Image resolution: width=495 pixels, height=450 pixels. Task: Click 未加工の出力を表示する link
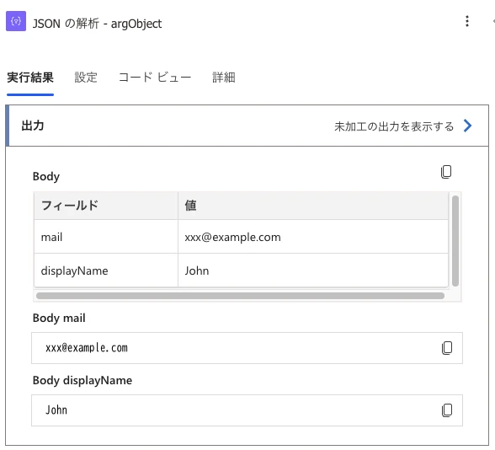[x=394, y=126]
